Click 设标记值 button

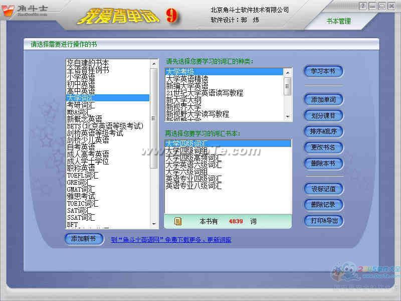[x=323, y=189]
